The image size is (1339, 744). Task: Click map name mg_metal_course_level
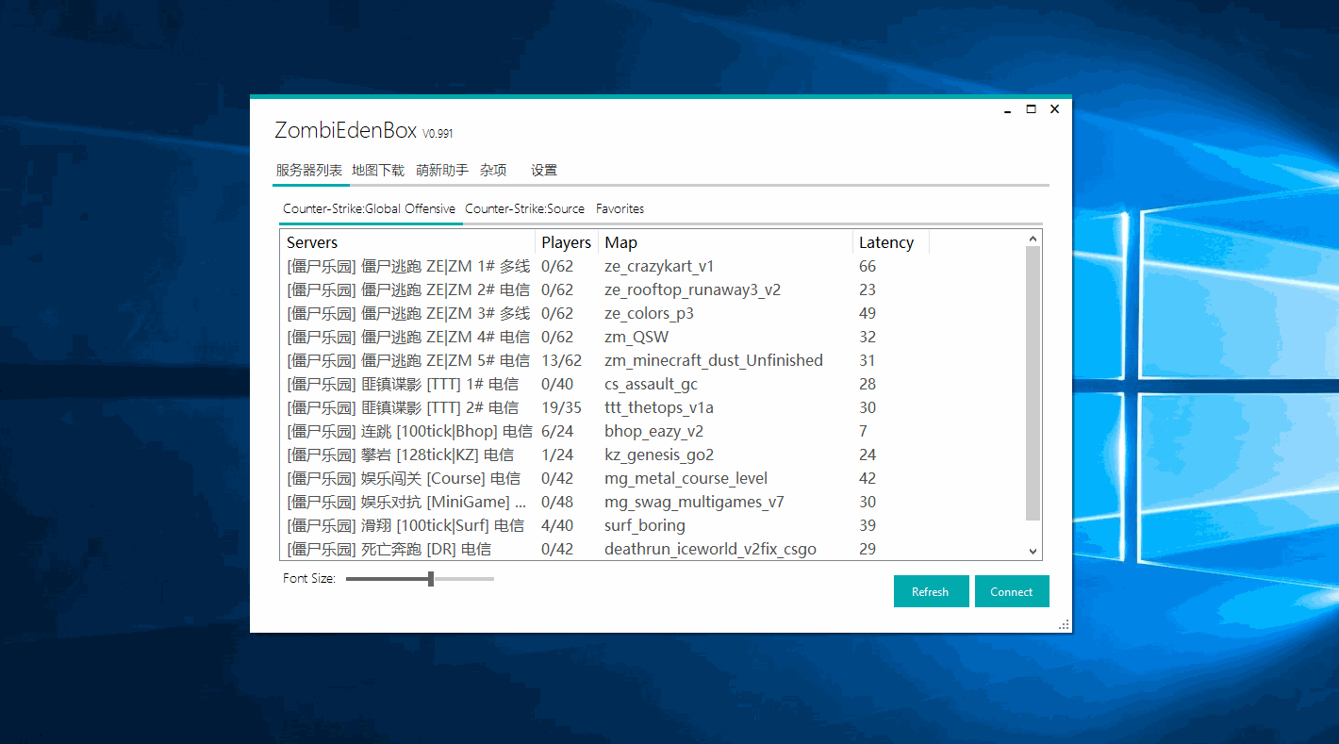686,478
